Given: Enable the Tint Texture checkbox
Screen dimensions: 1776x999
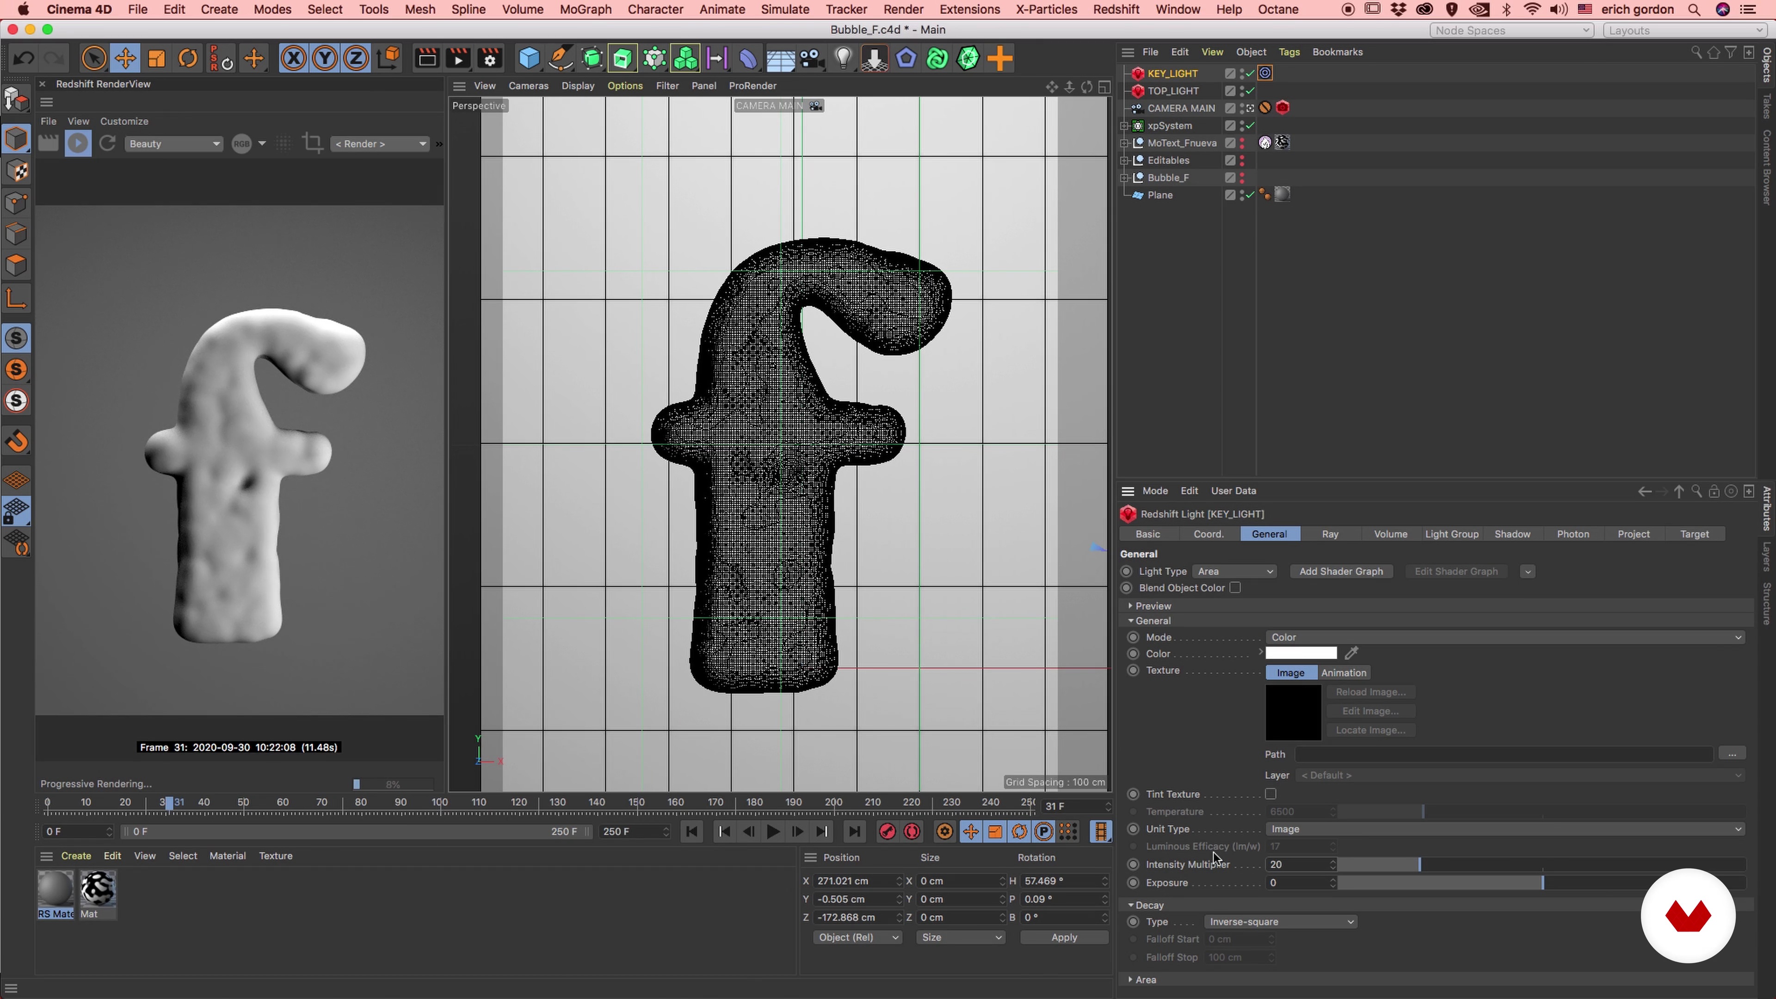Looking at the screenshot, I should click(1270, 794).
